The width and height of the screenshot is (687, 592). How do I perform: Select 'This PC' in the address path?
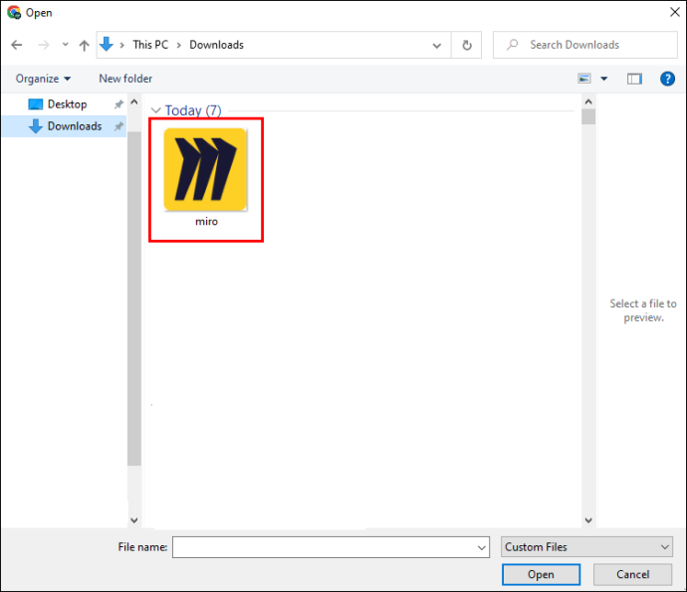click(x=150, y=45)
